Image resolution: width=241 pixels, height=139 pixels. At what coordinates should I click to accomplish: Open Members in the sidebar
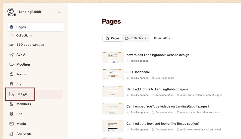point(24,104)
